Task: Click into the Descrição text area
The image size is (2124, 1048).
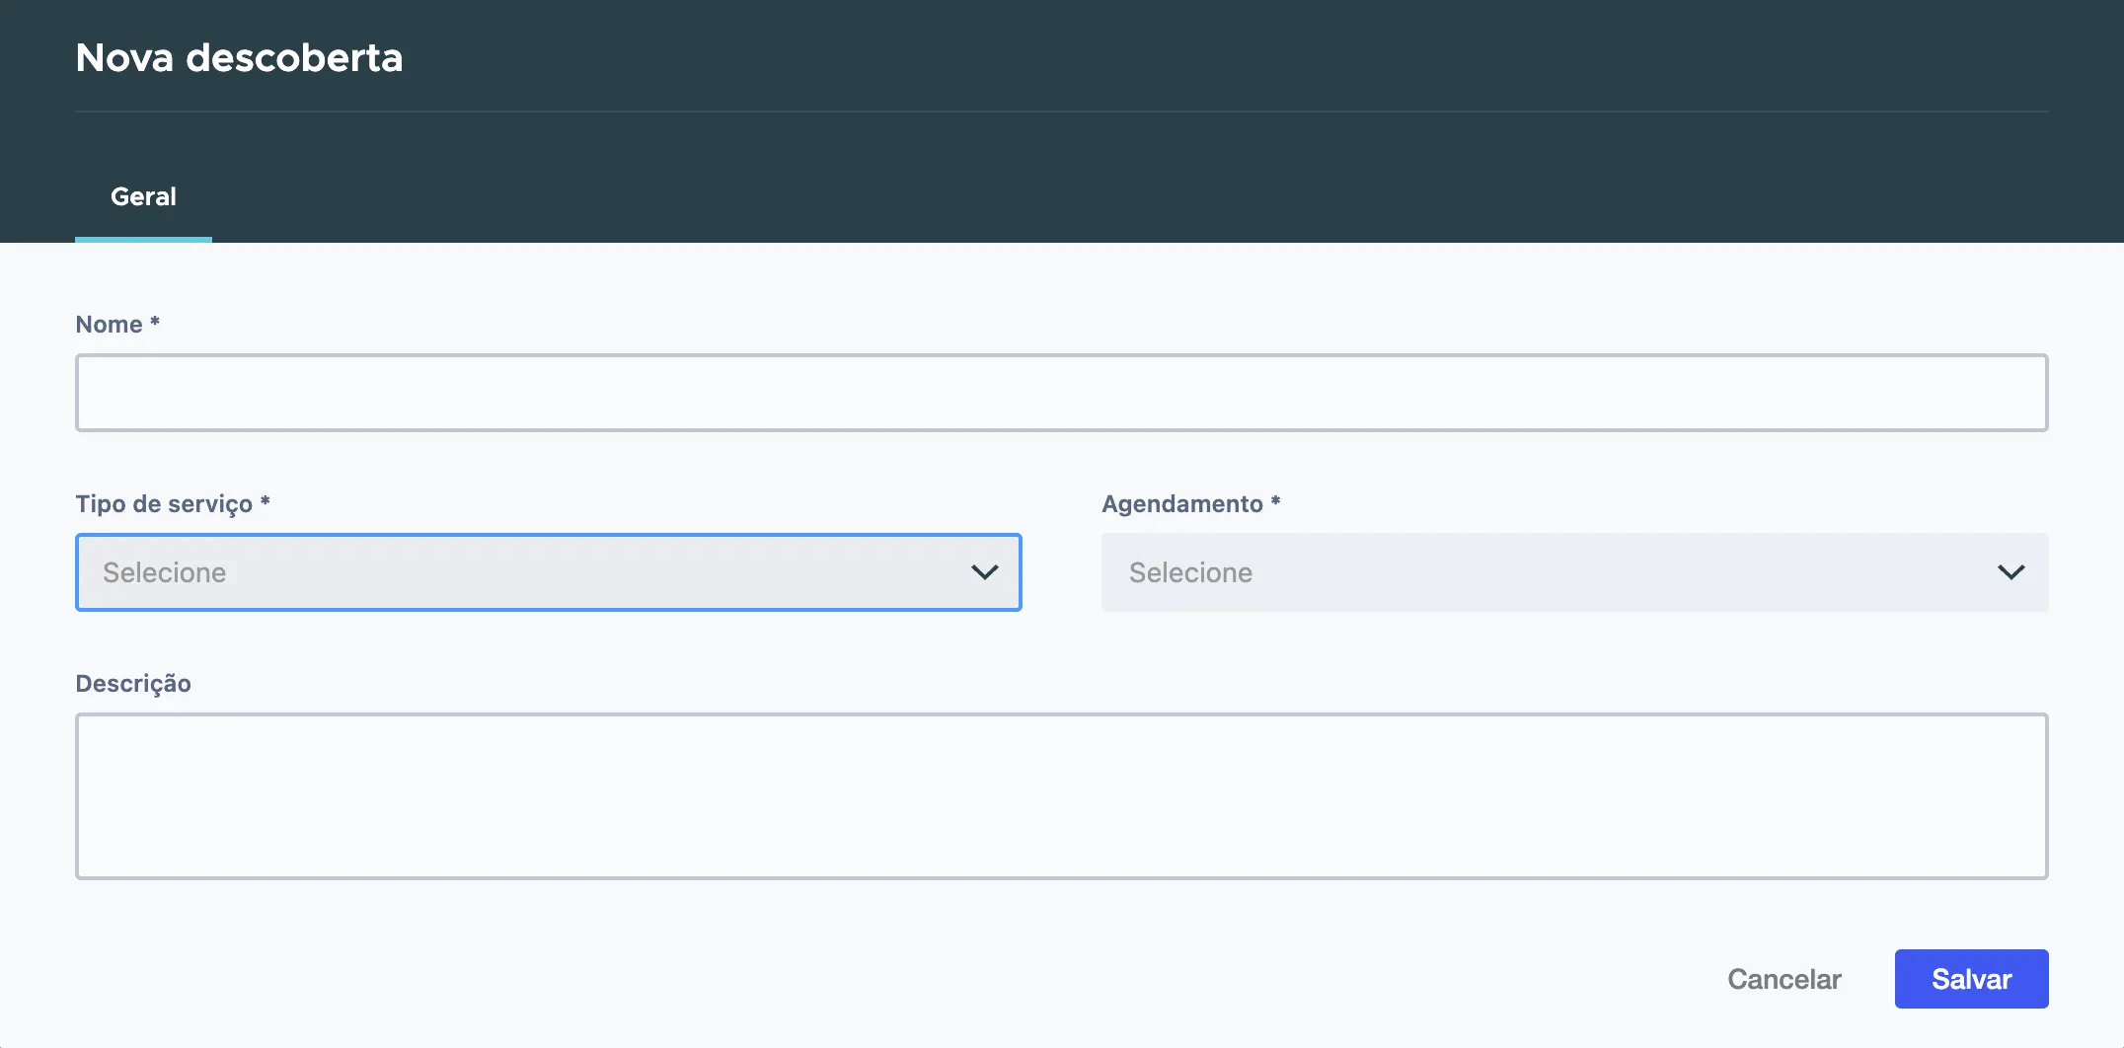Action: 1062,796
